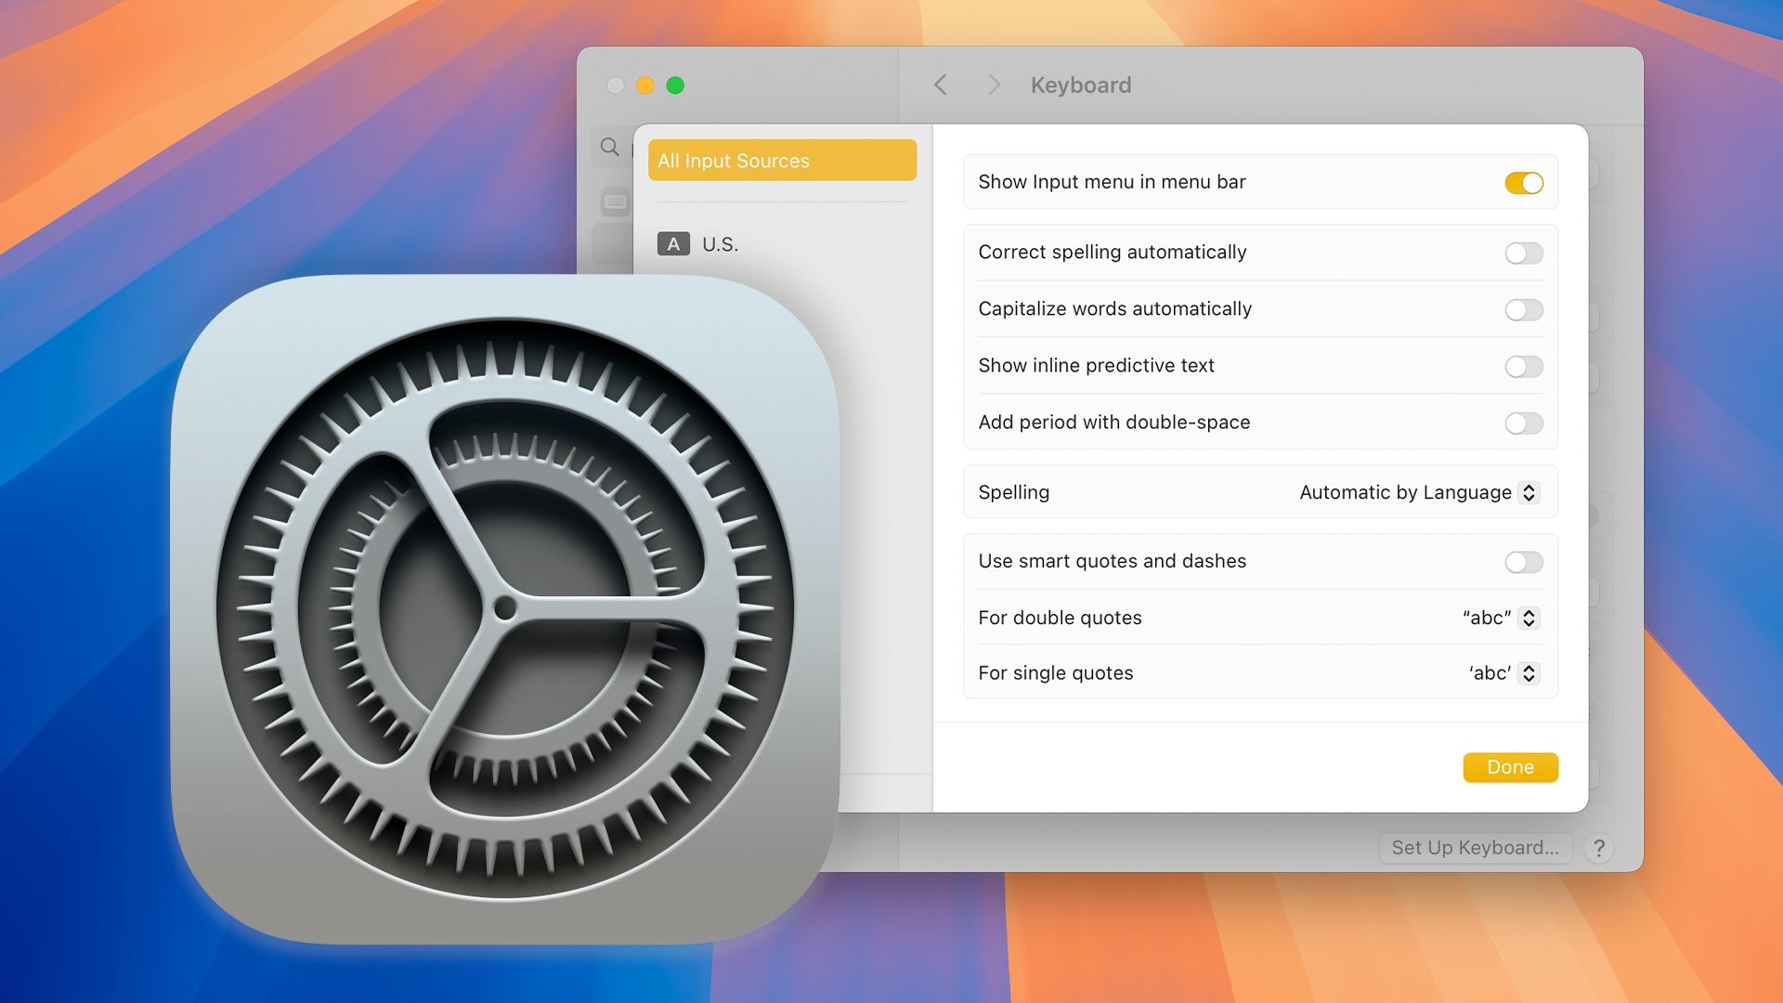
Task: Click the keyboard icon in settings sidebar
Action: coord(615,202)
